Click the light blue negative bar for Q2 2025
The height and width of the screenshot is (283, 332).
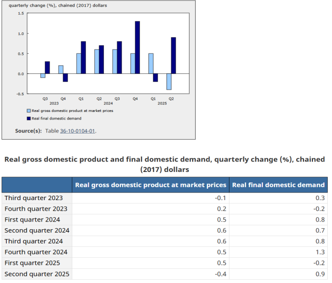169,81
